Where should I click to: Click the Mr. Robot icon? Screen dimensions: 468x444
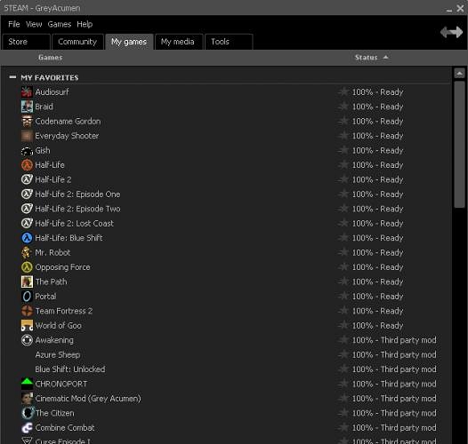[x=27, y=253]
